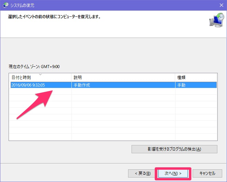Sort by 日付と時刻 column header

(x=40, y=77)
